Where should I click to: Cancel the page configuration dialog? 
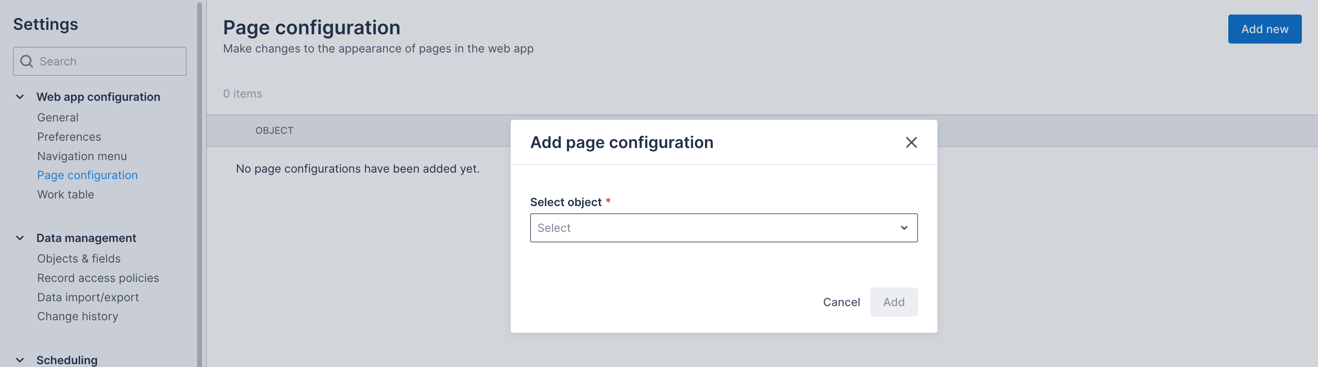coord(841,302)
